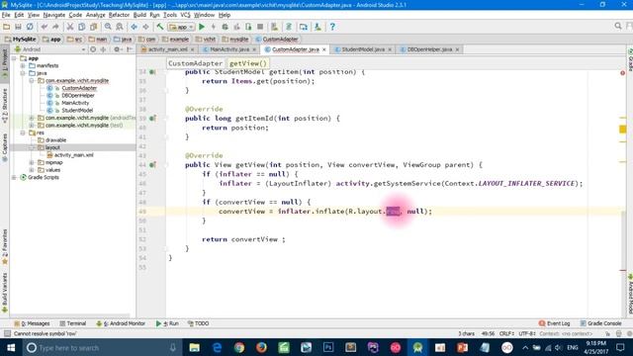
Task: Switch to the StudentModel.java tab
Action: point(363,49)
